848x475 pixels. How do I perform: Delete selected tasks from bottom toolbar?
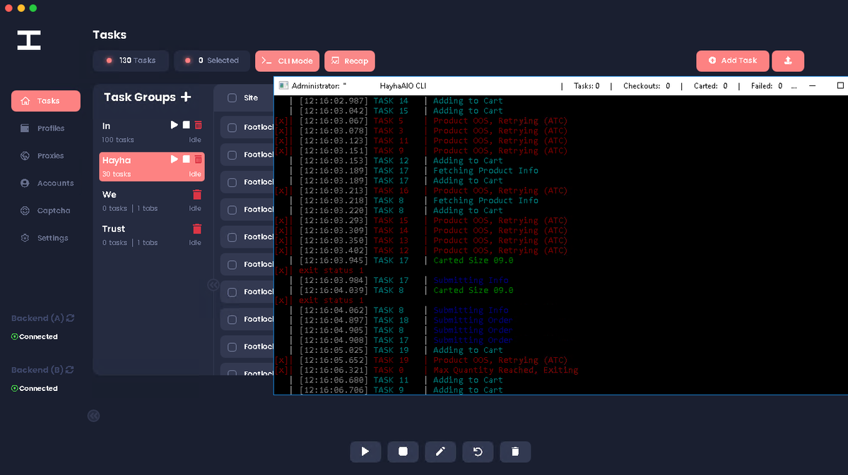coord(515,452)
